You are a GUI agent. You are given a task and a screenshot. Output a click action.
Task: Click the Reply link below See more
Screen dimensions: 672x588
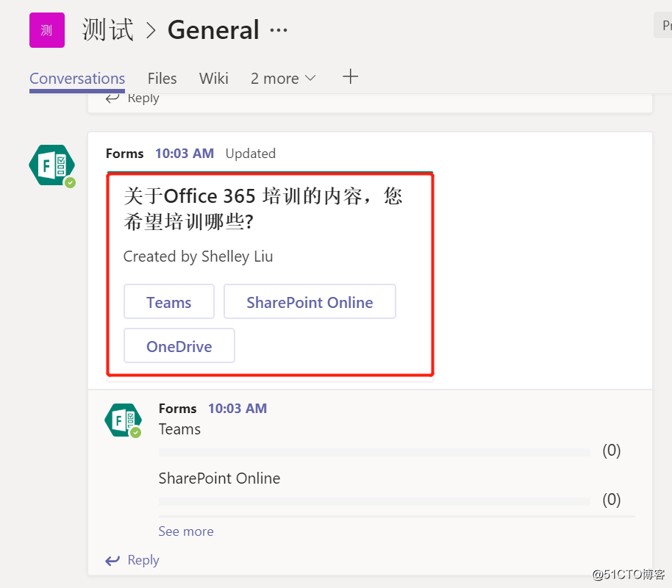coord(143,560)
